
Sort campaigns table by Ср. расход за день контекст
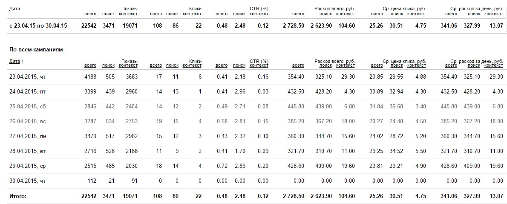click(x=493, y=65)
